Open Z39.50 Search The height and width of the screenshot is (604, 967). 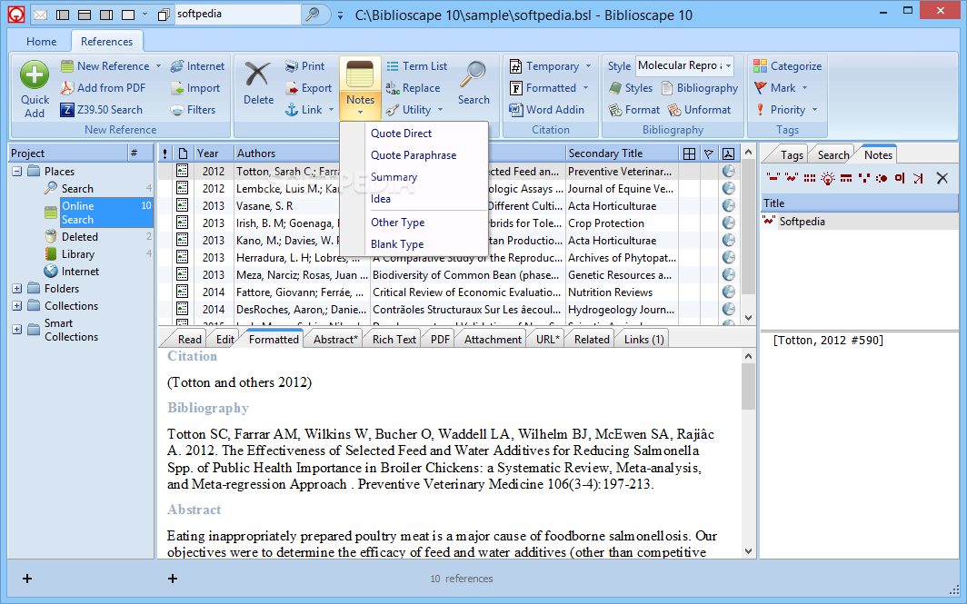101,110
